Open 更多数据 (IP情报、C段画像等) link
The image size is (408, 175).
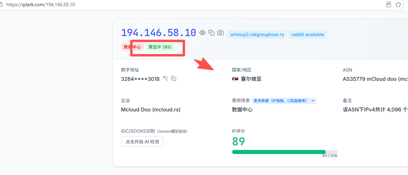pyautogui.click(x=284, y=101)
